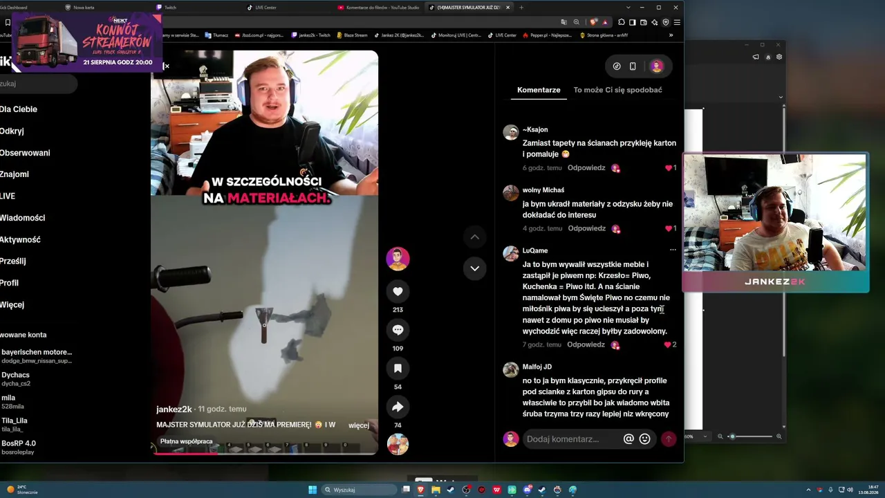This screenshot has width=885, height=498.
Task: Click the zoom magnifier icon in address bar
Action: pos(576,22)
